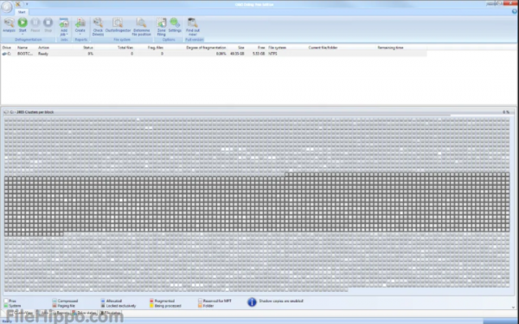Select Determine file position tool

coord(141,27)
